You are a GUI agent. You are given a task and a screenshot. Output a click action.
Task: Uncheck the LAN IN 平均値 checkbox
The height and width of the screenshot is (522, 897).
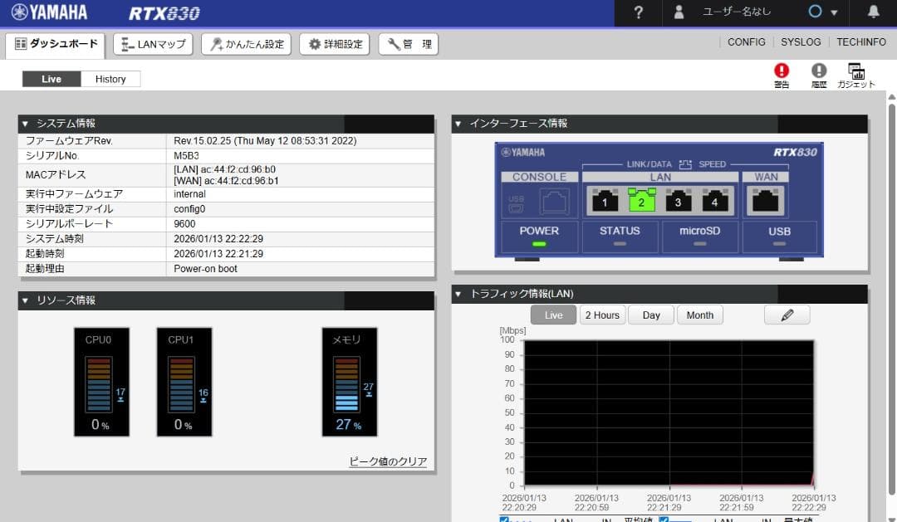click(x=503, y=520)
